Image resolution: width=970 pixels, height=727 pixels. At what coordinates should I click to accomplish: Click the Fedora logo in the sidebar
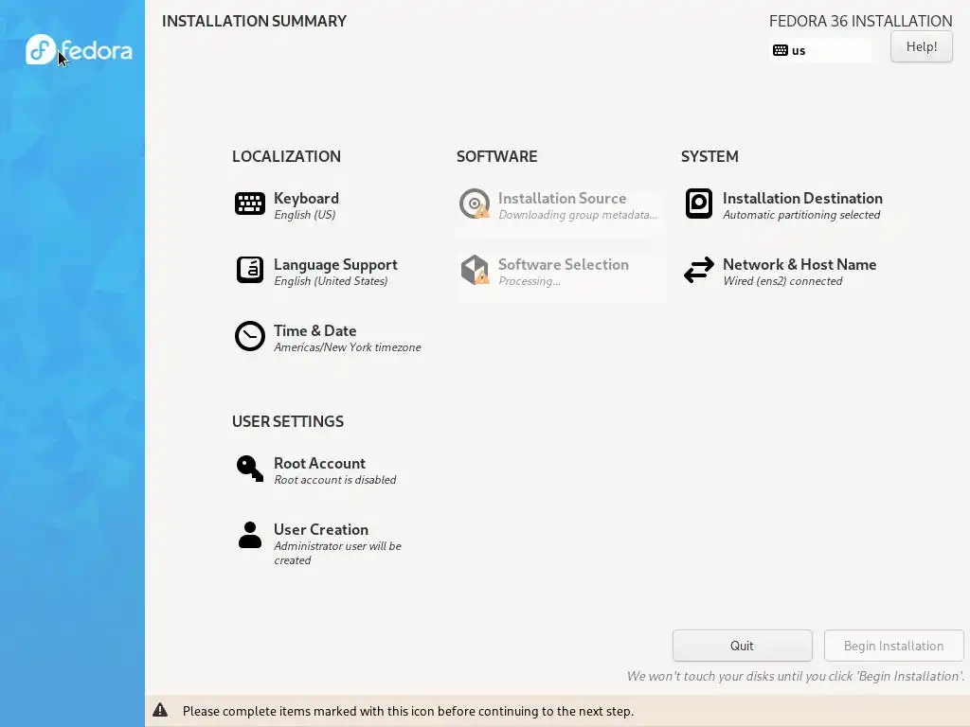(80, 49)
